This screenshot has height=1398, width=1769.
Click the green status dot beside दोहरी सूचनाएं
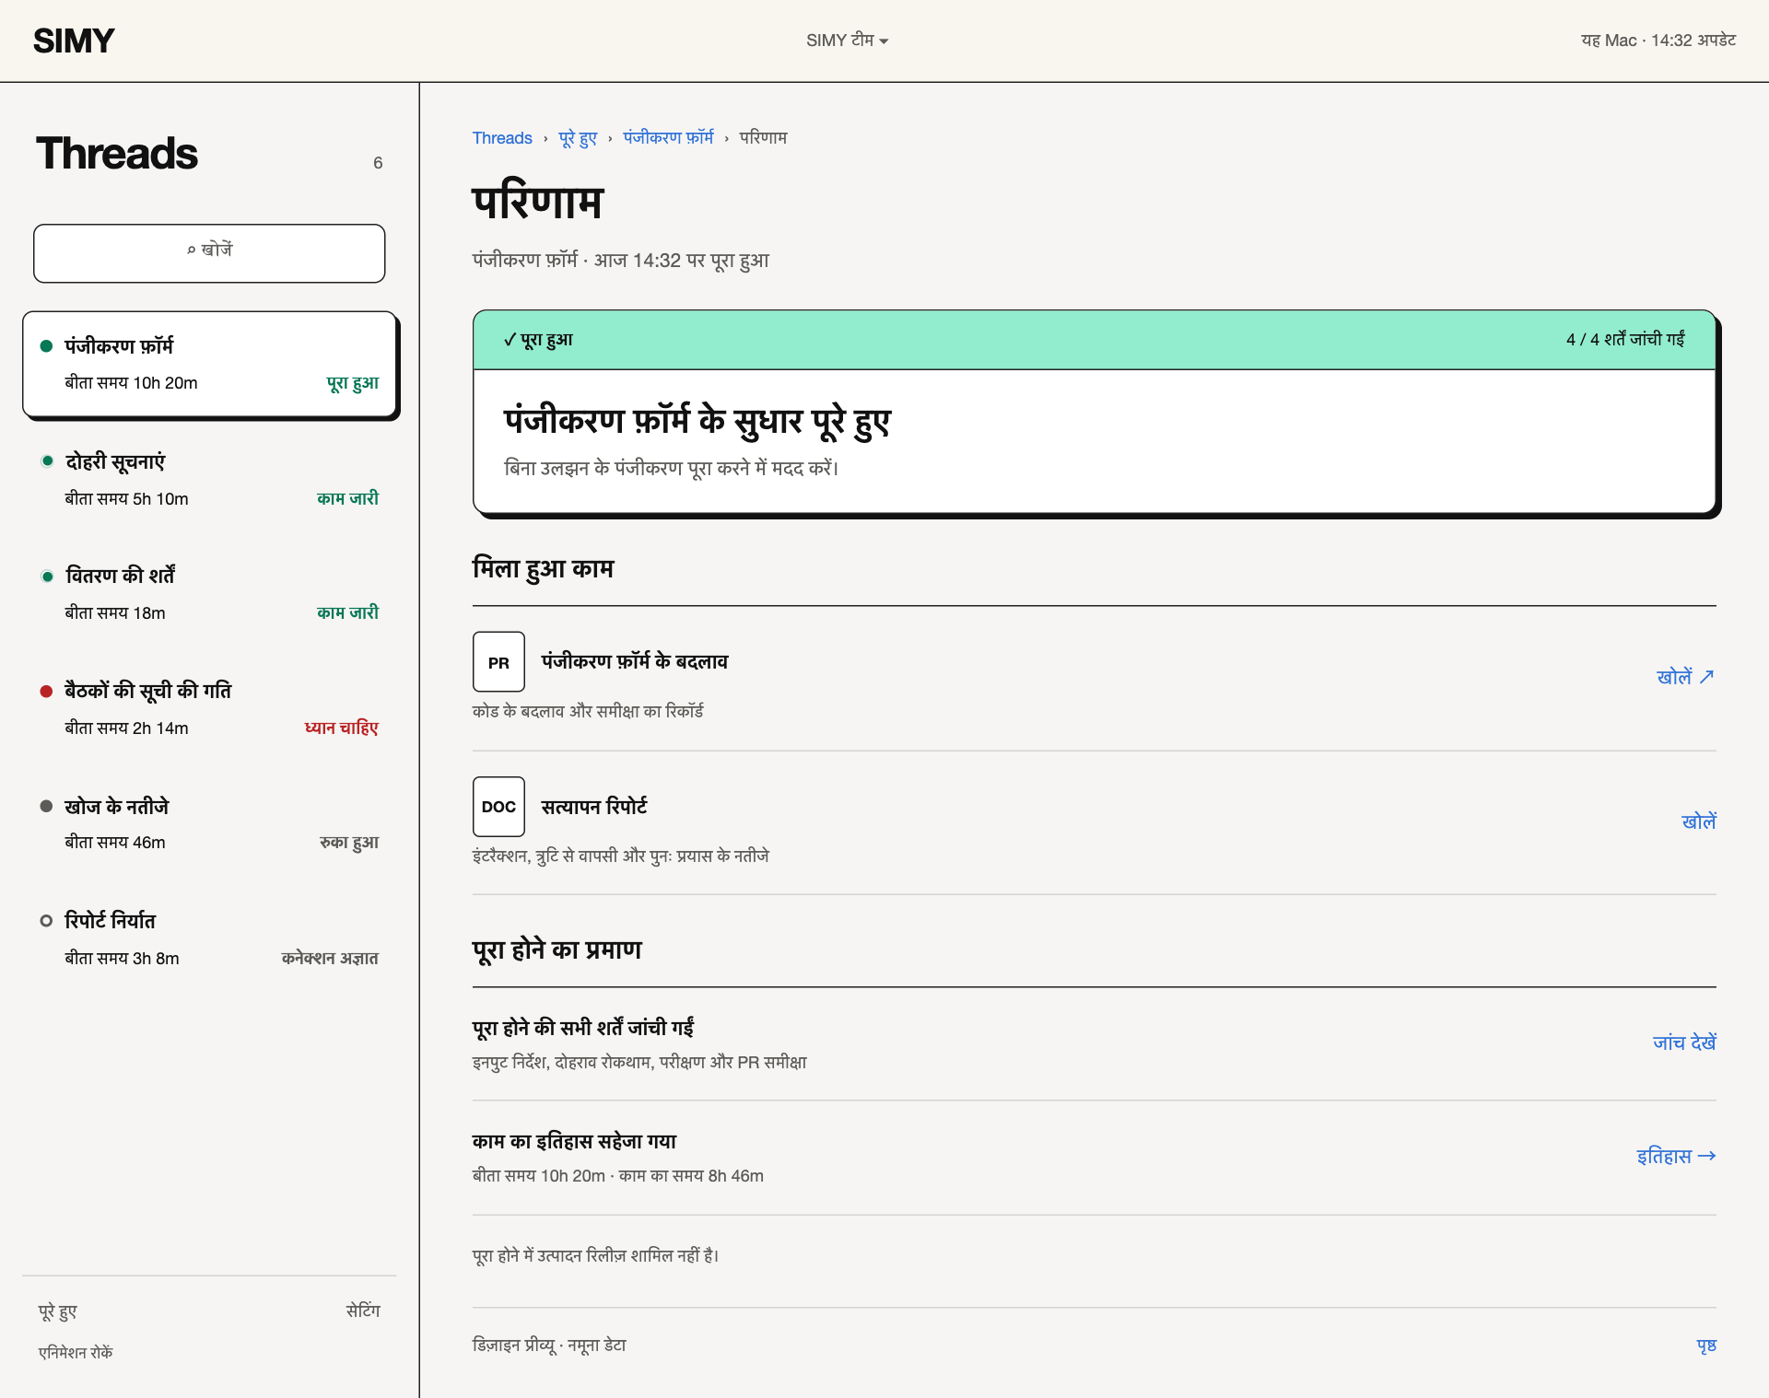[47, 460]
